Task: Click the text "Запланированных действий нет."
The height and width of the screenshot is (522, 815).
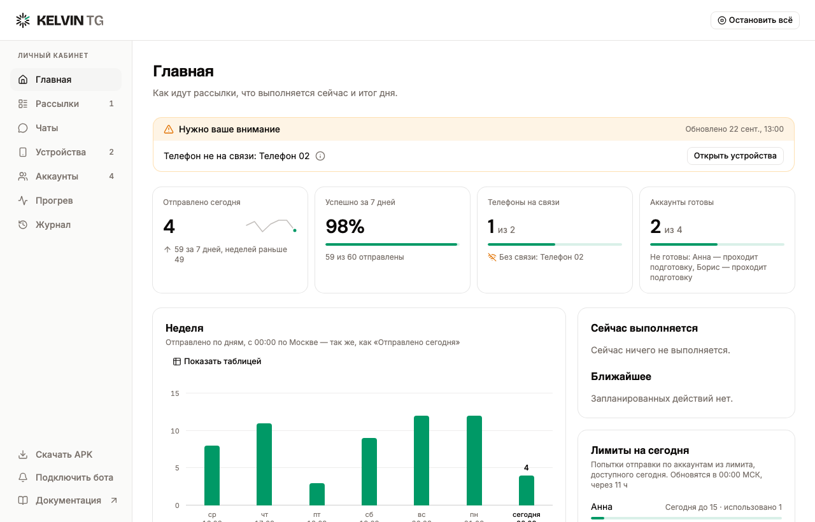Action: [662, 399]
